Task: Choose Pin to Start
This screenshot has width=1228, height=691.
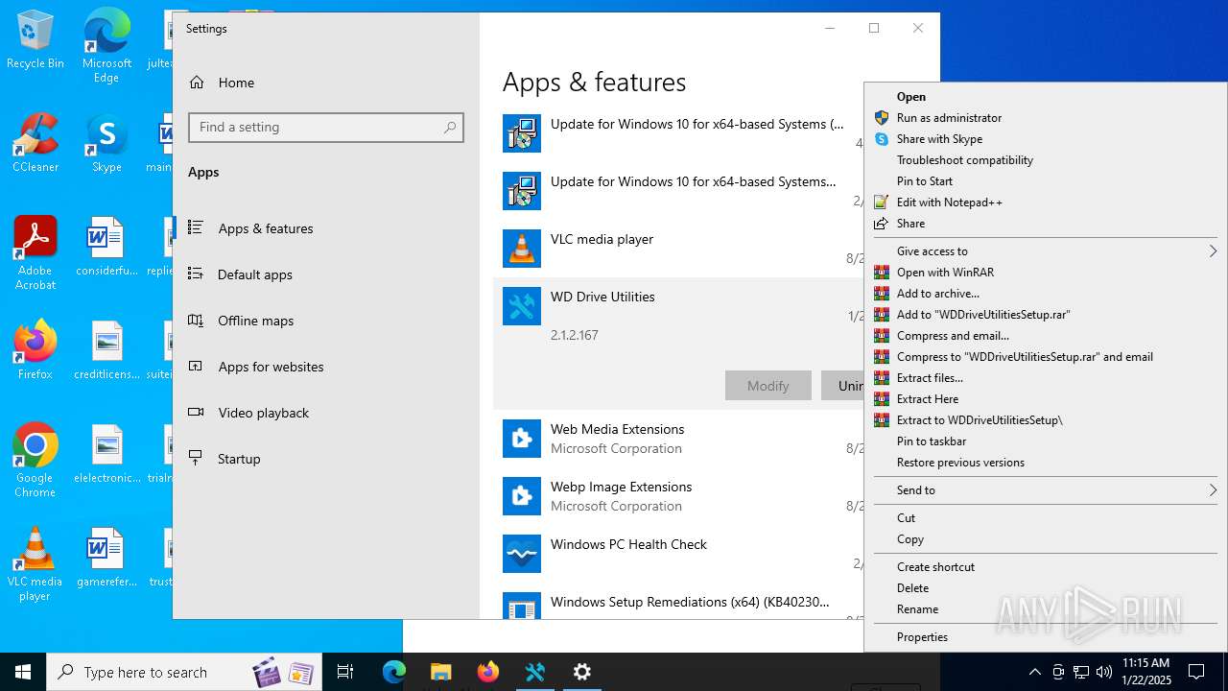Action: coord(1046,181)
